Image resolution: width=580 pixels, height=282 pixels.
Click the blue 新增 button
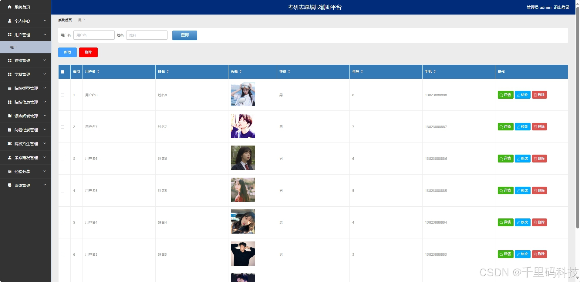pyautogui.click(x=67, y=52)
